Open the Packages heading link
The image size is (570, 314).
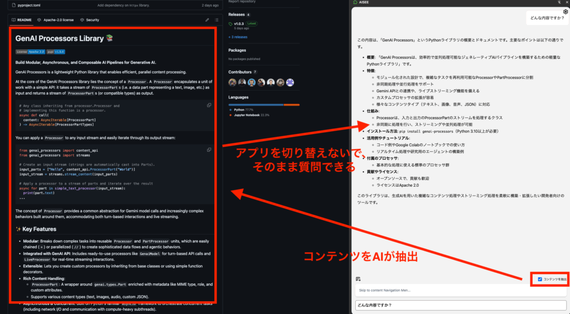(237, 50)
